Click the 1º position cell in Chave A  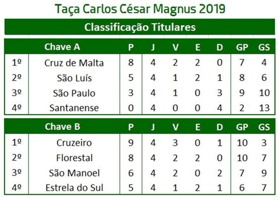pyautogui.click(x=17, y=62)
